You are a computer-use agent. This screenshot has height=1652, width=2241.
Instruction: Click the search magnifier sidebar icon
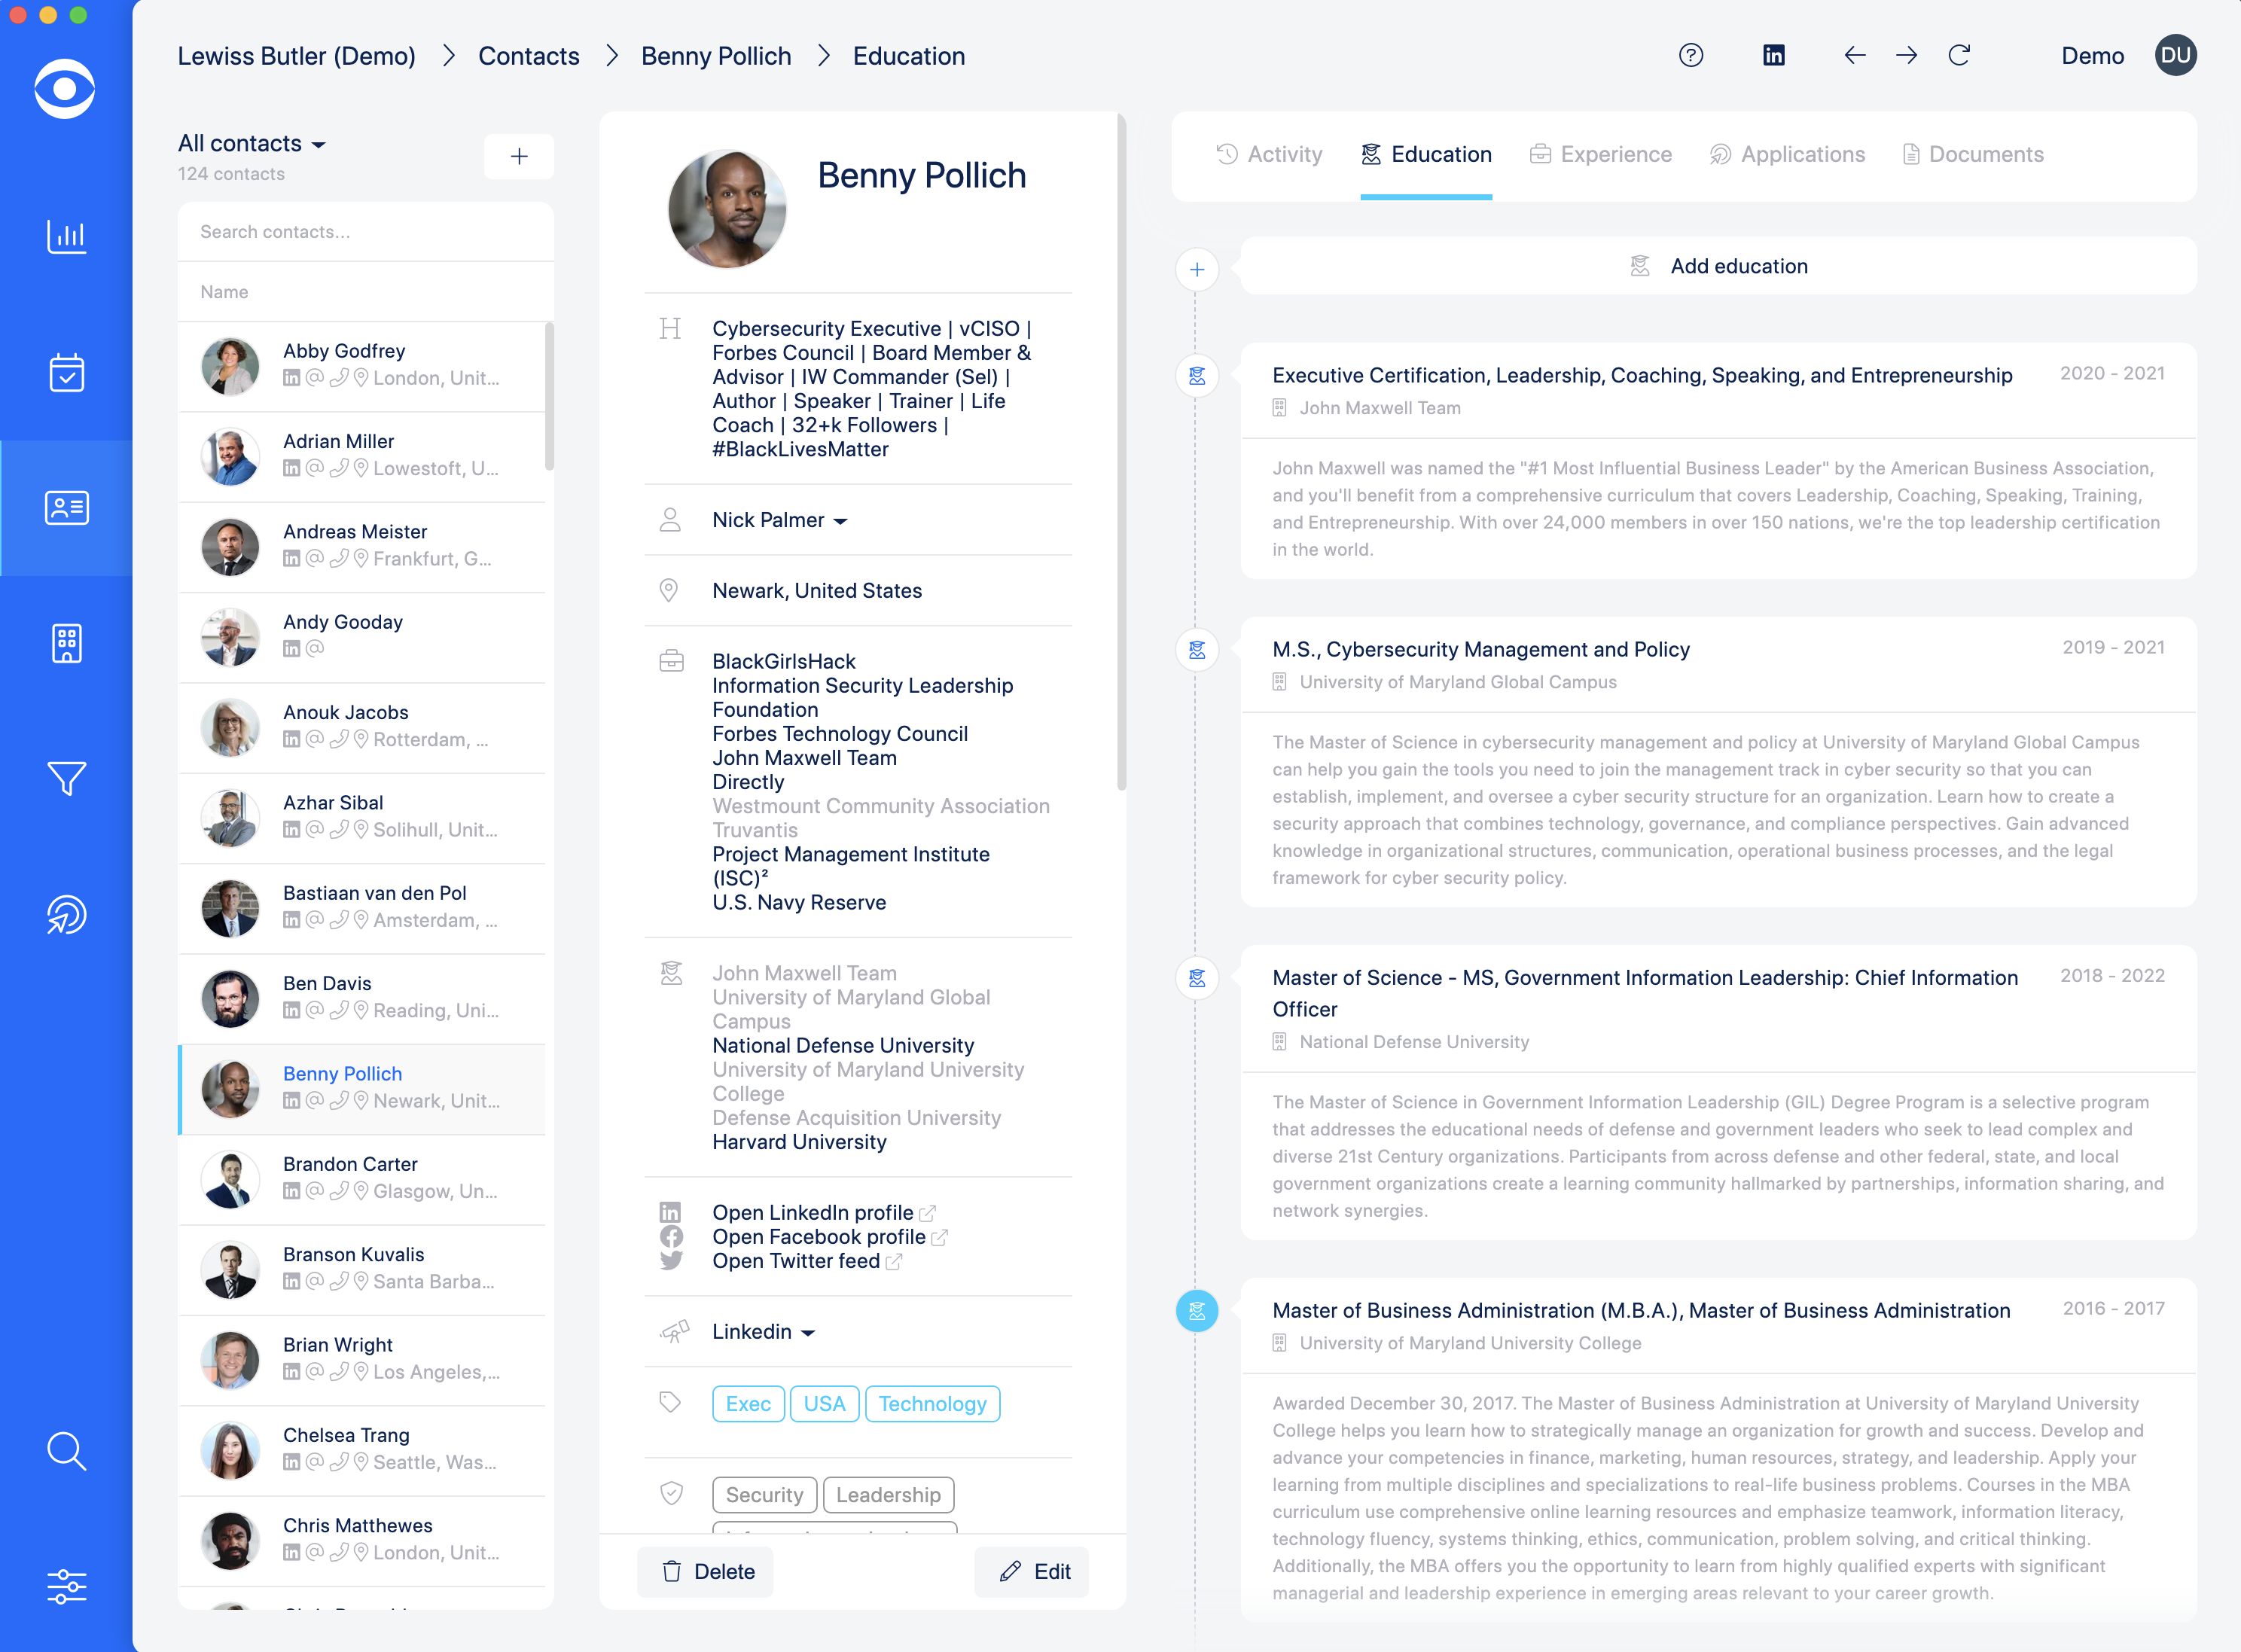[66, 1450]
